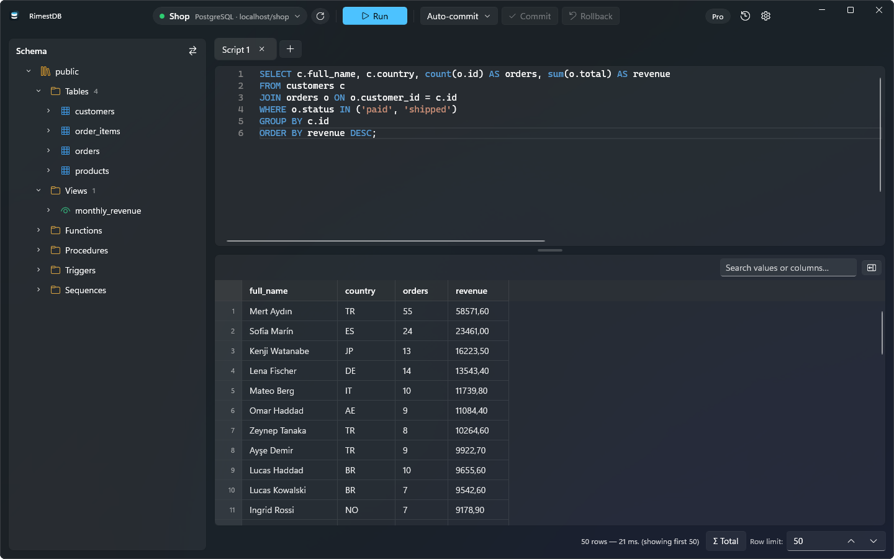
Task: Click the public schema books icon
Action: (x=45, y=71)
